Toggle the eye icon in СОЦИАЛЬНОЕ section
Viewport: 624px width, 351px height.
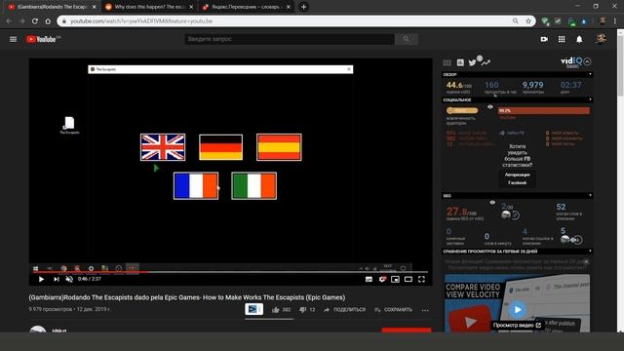(x=490, y=106)
